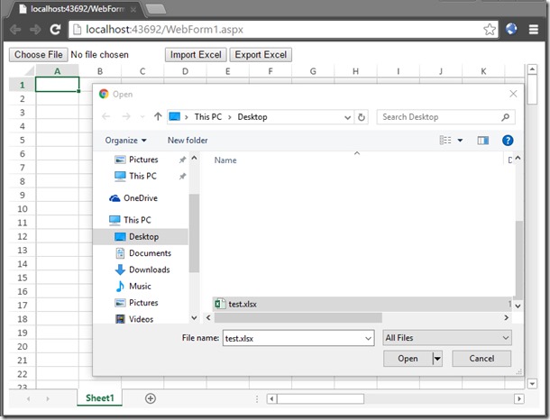
Task: Add a new sheet with plus icon
Action: coord(151,398)
